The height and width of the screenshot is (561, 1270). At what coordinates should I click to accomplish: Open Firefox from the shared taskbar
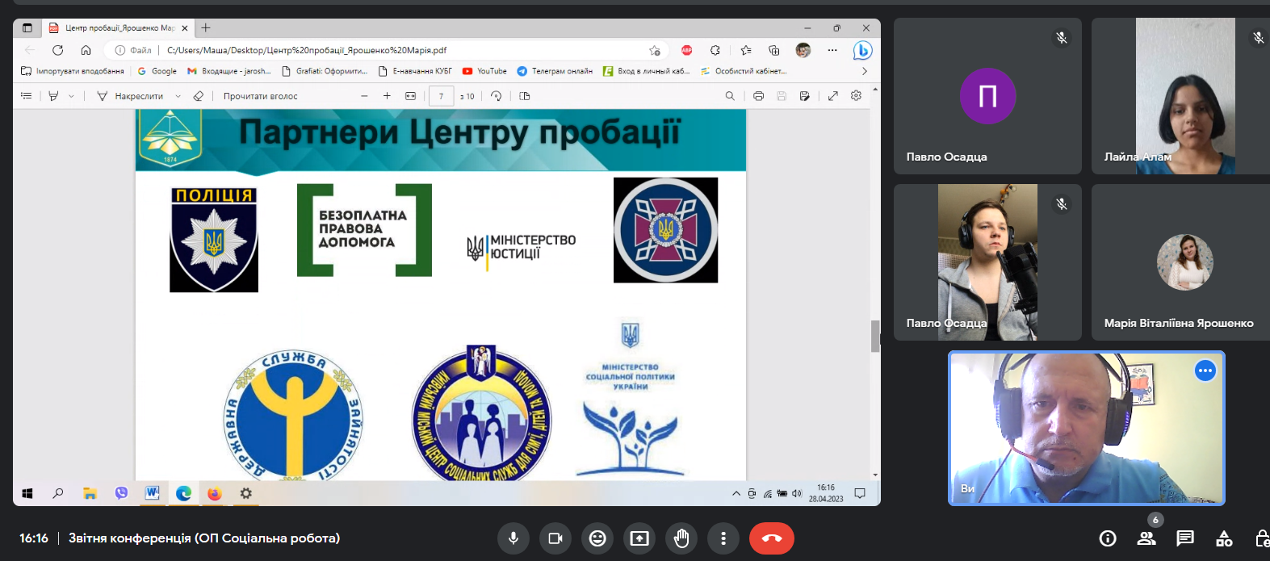point(214,493)
